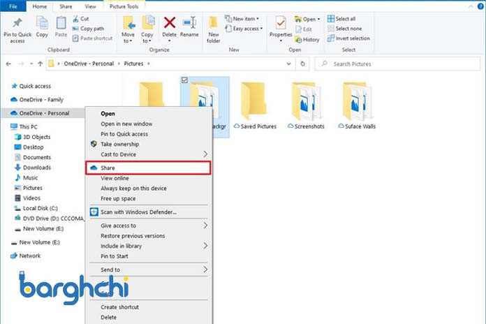
Task: Click OneDrive - Personal in address bar
Action: (x=89, y=64)
